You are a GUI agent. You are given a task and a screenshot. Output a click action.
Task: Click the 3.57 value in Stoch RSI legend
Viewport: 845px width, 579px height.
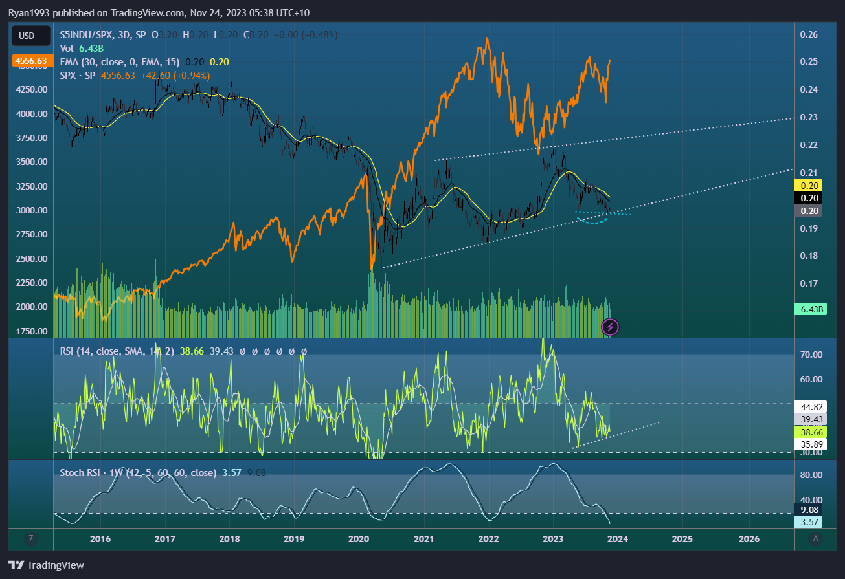pos(231,473)
